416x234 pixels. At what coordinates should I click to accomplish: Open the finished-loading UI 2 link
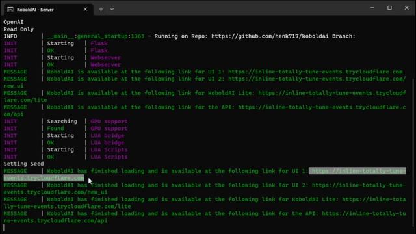pyautogui.click(x=359, y=185)
